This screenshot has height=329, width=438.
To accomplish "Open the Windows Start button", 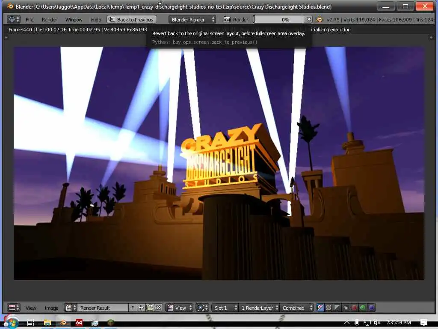I will pyautogui.click(x=11, y=322).
